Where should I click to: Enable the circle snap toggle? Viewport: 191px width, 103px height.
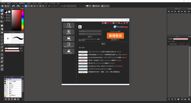[40, 6]
